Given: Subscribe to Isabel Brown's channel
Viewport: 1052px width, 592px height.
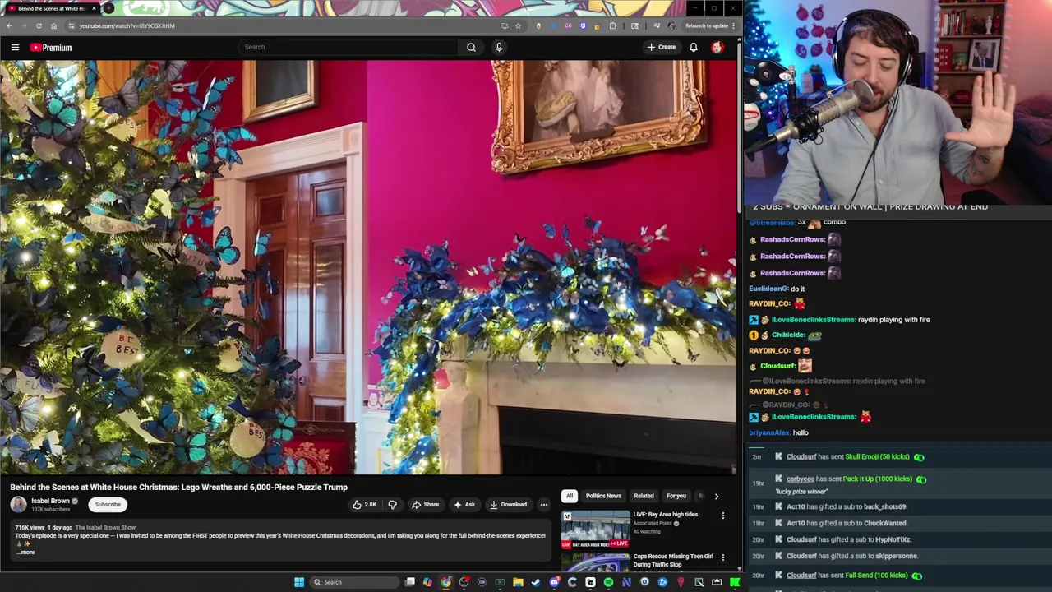Looking at the screenshot, I should [x=108, y=504].
